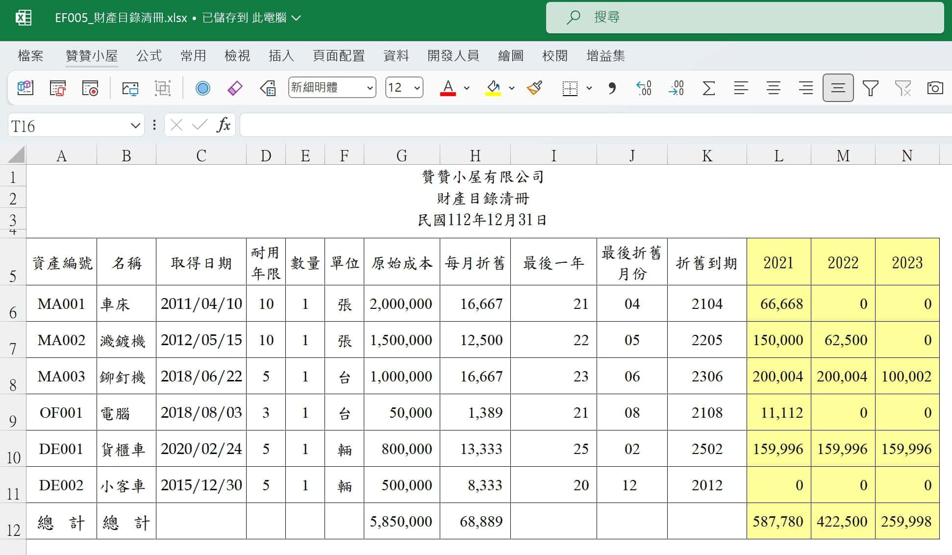Viewport: 952px width, 555px height.
Task: Click the Excel app icon in title bar
Action: [x=24, y=18]
